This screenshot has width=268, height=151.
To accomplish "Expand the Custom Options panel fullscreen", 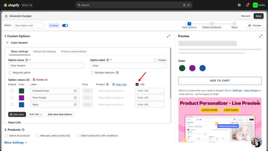I will (169, 36).
